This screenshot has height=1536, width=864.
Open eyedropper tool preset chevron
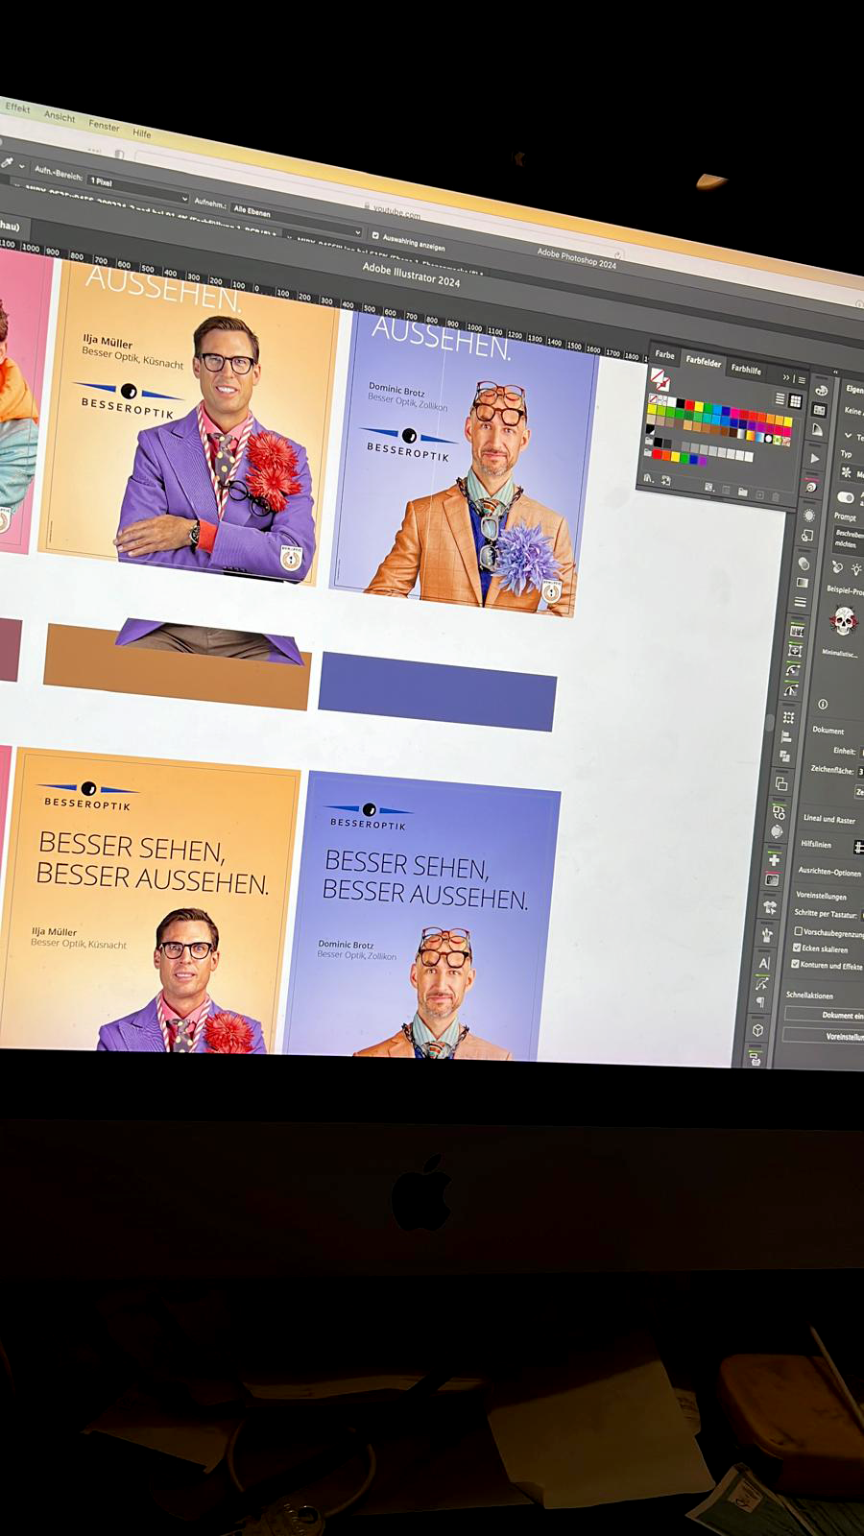[x=23, y=167]
